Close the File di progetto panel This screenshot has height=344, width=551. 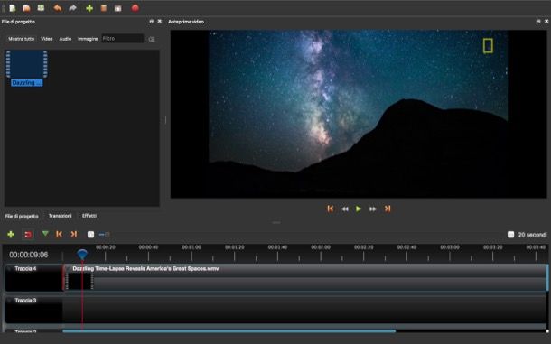[160, 22]
